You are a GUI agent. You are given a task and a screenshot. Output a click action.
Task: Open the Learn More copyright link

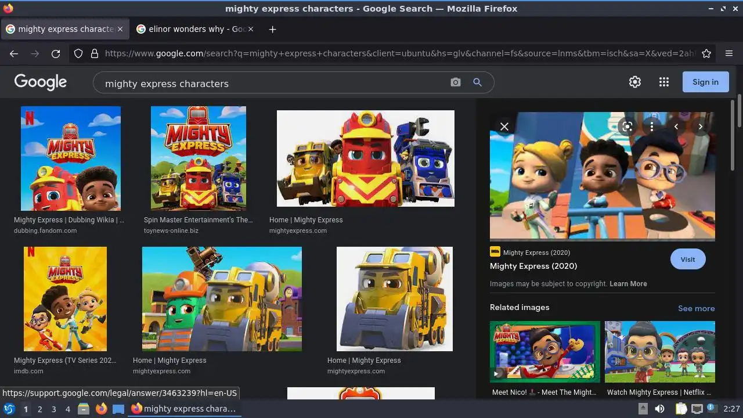pos(628,284)
